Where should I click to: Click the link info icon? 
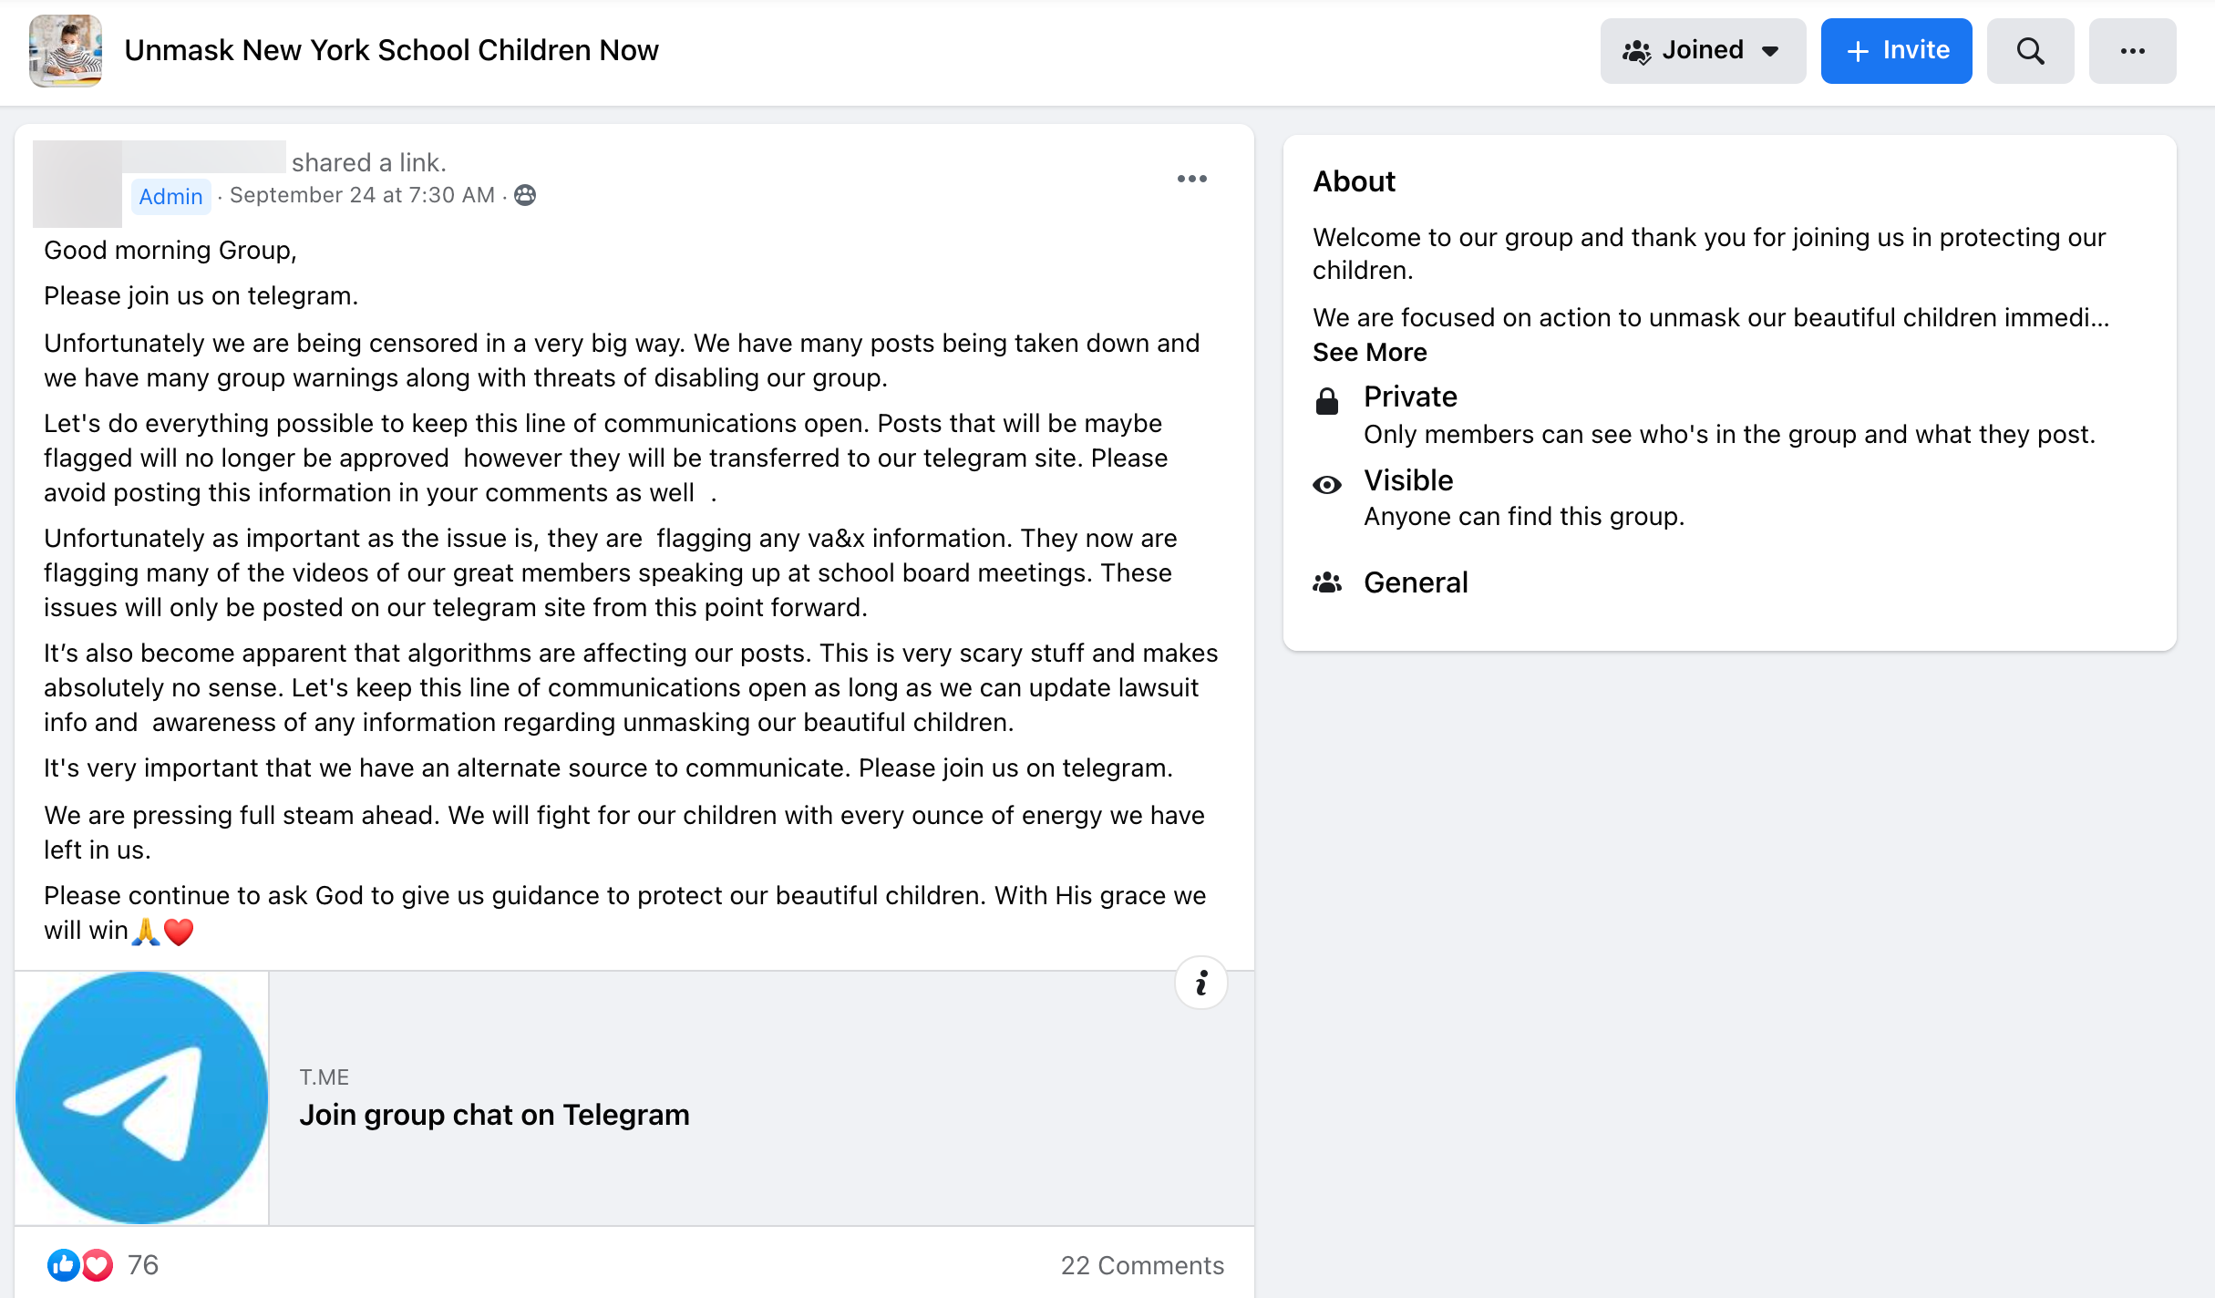(x=1200, y=983)
